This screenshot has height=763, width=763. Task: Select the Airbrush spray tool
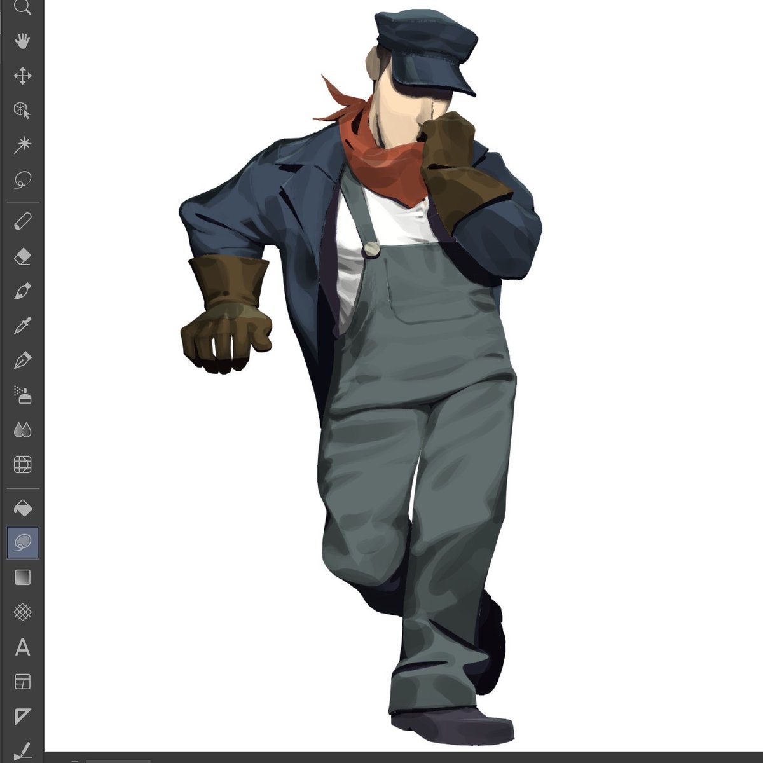[22, 395]
